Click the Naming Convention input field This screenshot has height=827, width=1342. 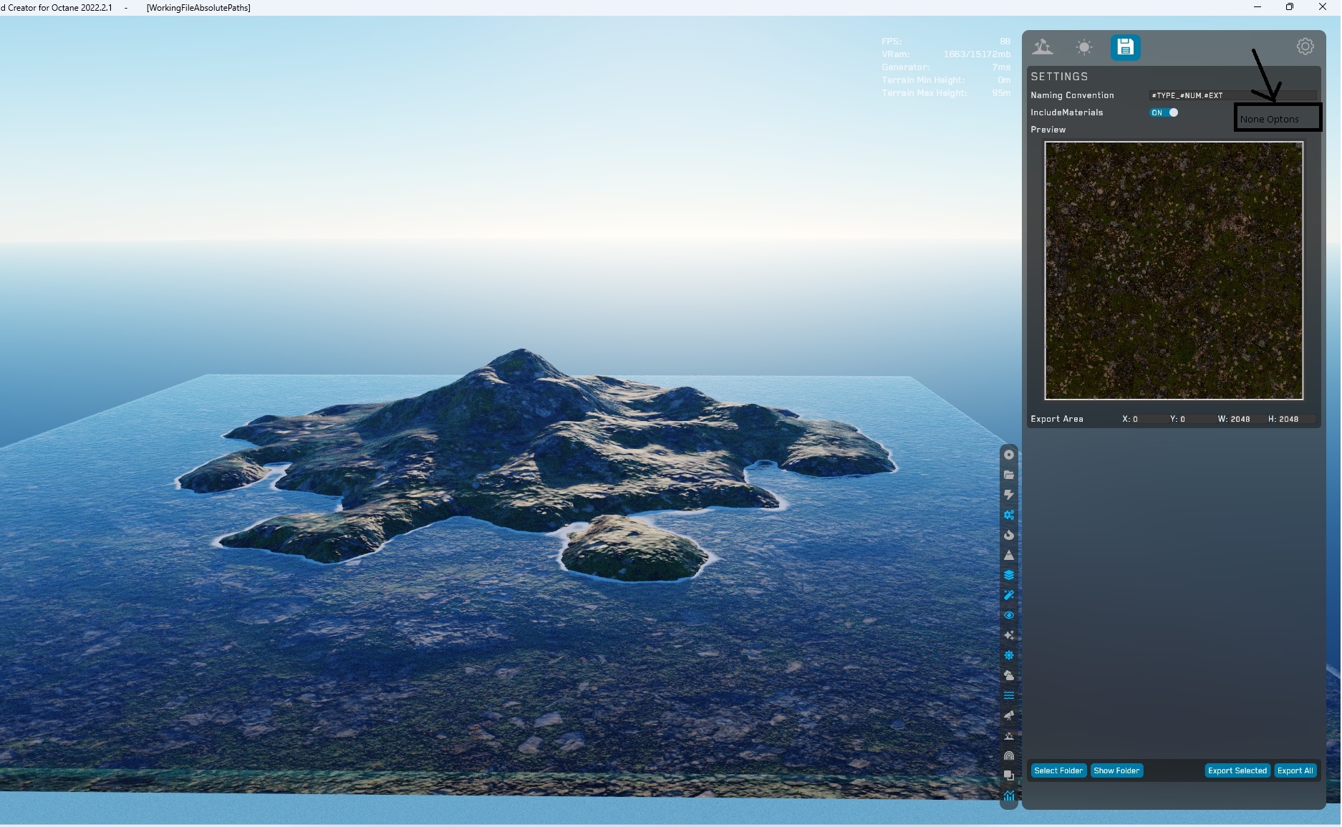[x=1232, y=95]
